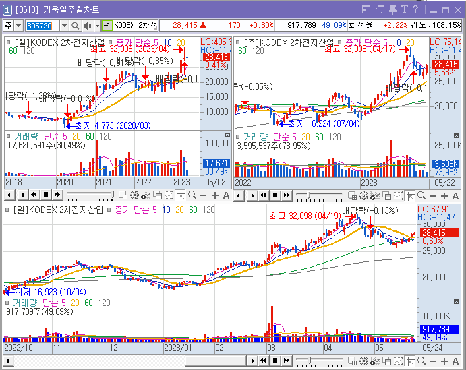This screenshot has height=370, width=466.
Task: Click the monthly chart candle-count slider
Action: pyautogui.click(x=90, y=195)
